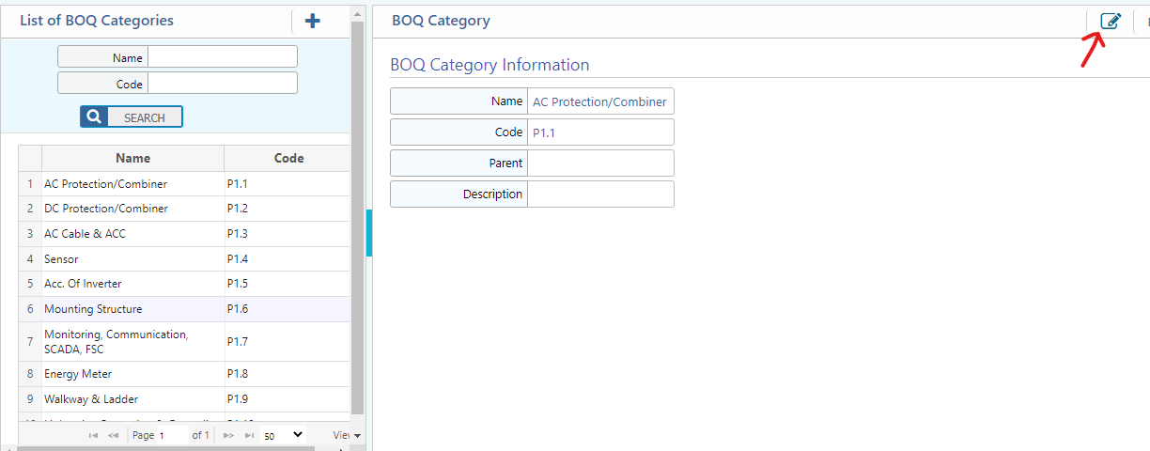
Task: Expand the View dropdown arrow in pager
Action: click(356, 436)
